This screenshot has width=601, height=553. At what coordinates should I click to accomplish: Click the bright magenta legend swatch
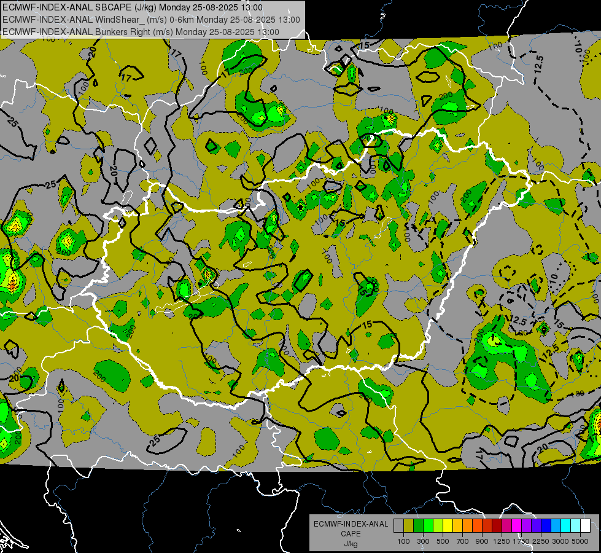tap(517, 526)
